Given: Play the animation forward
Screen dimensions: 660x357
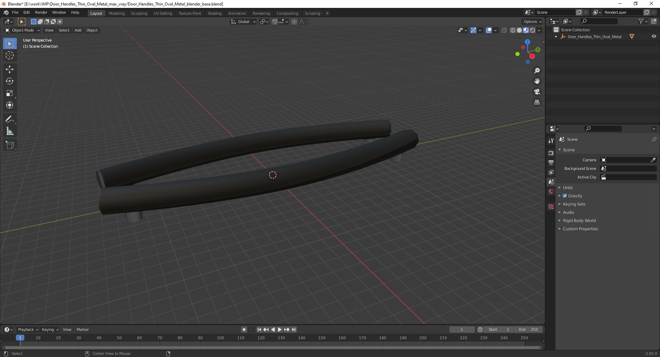Looking at the screenshot, I should [x=280, y=330].
